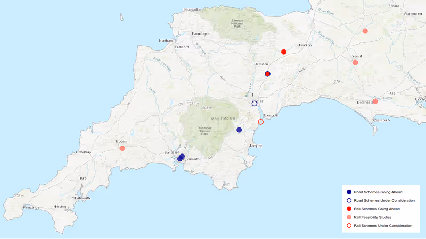426x239 pixels.
Task: Click the Helston town label
Action: (60, 207)
